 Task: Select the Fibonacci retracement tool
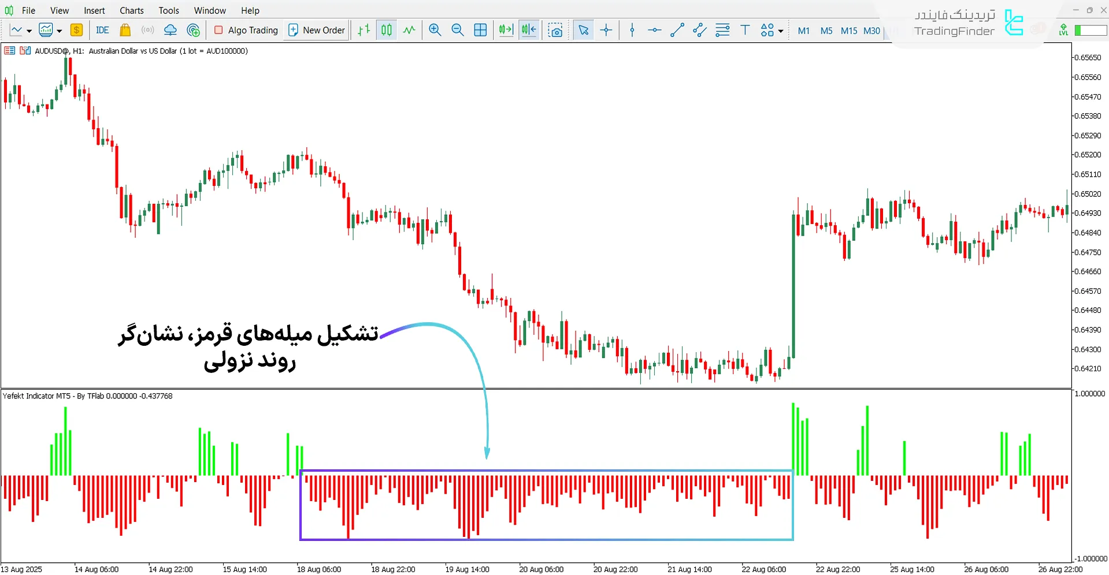click(722, 30)
